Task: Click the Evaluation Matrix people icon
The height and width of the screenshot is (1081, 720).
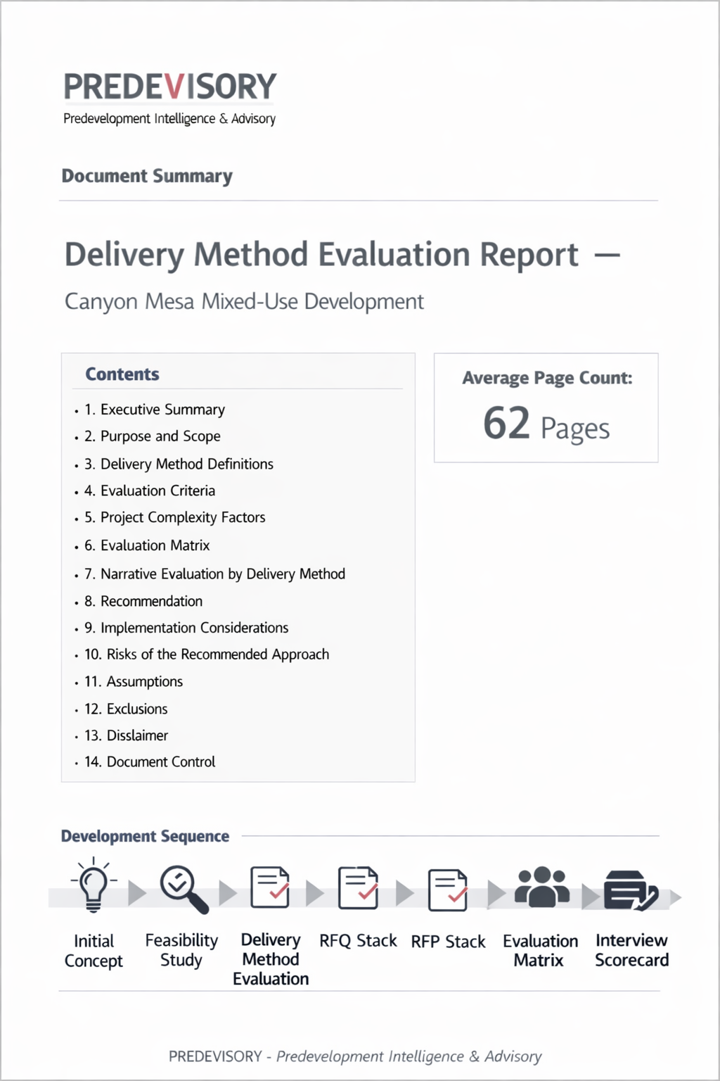Action: (541, 887)
